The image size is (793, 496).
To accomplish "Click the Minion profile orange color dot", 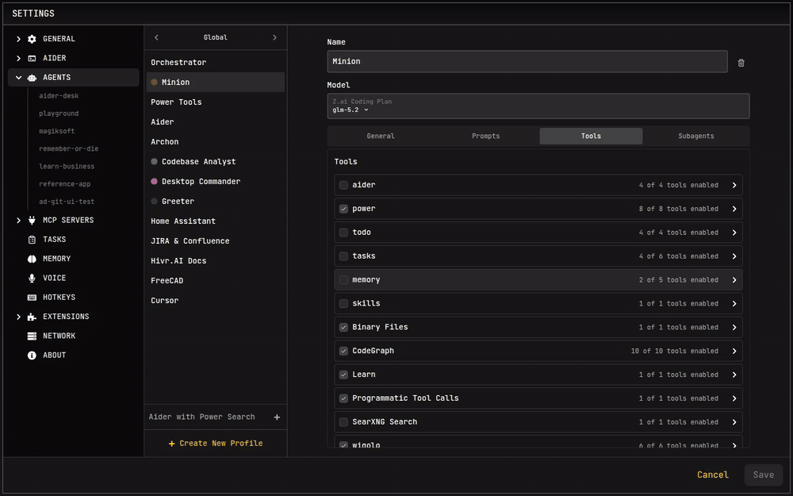I will [x=155, y=82].
